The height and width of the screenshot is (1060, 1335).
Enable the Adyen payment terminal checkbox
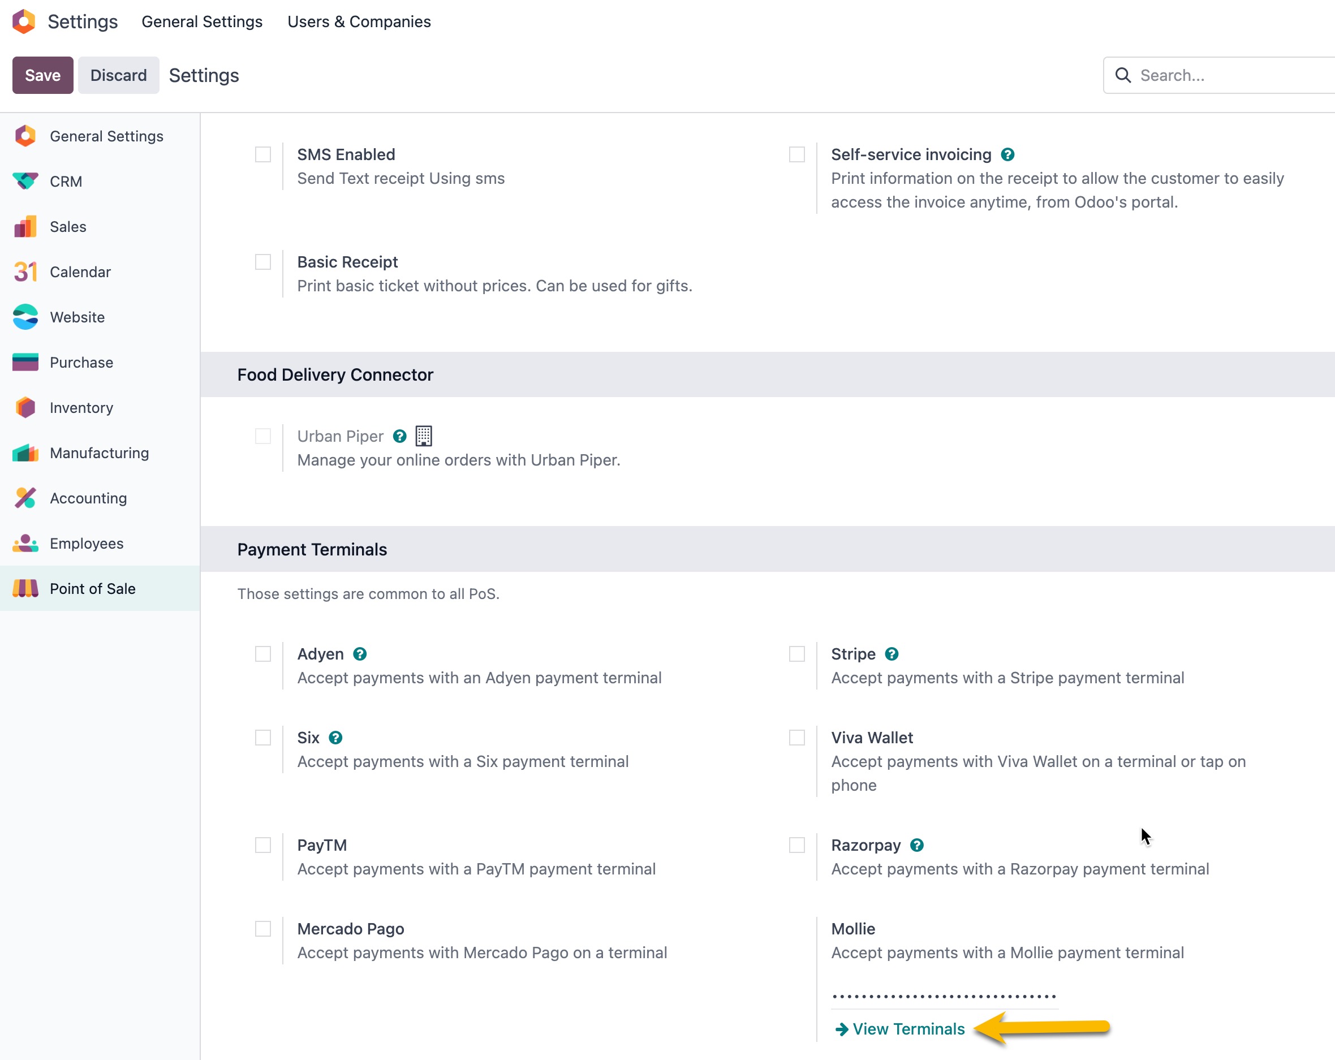(x=263, y=654)
